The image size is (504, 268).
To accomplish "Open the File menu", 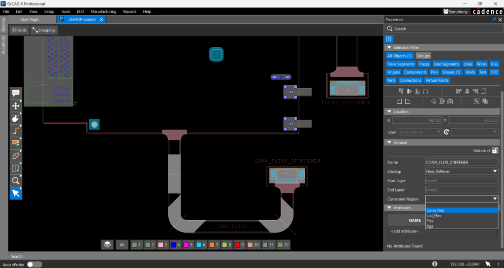I will (6, 12).
